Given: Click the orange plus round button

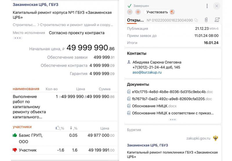Looking at the screenshot, I should point(138,12).
